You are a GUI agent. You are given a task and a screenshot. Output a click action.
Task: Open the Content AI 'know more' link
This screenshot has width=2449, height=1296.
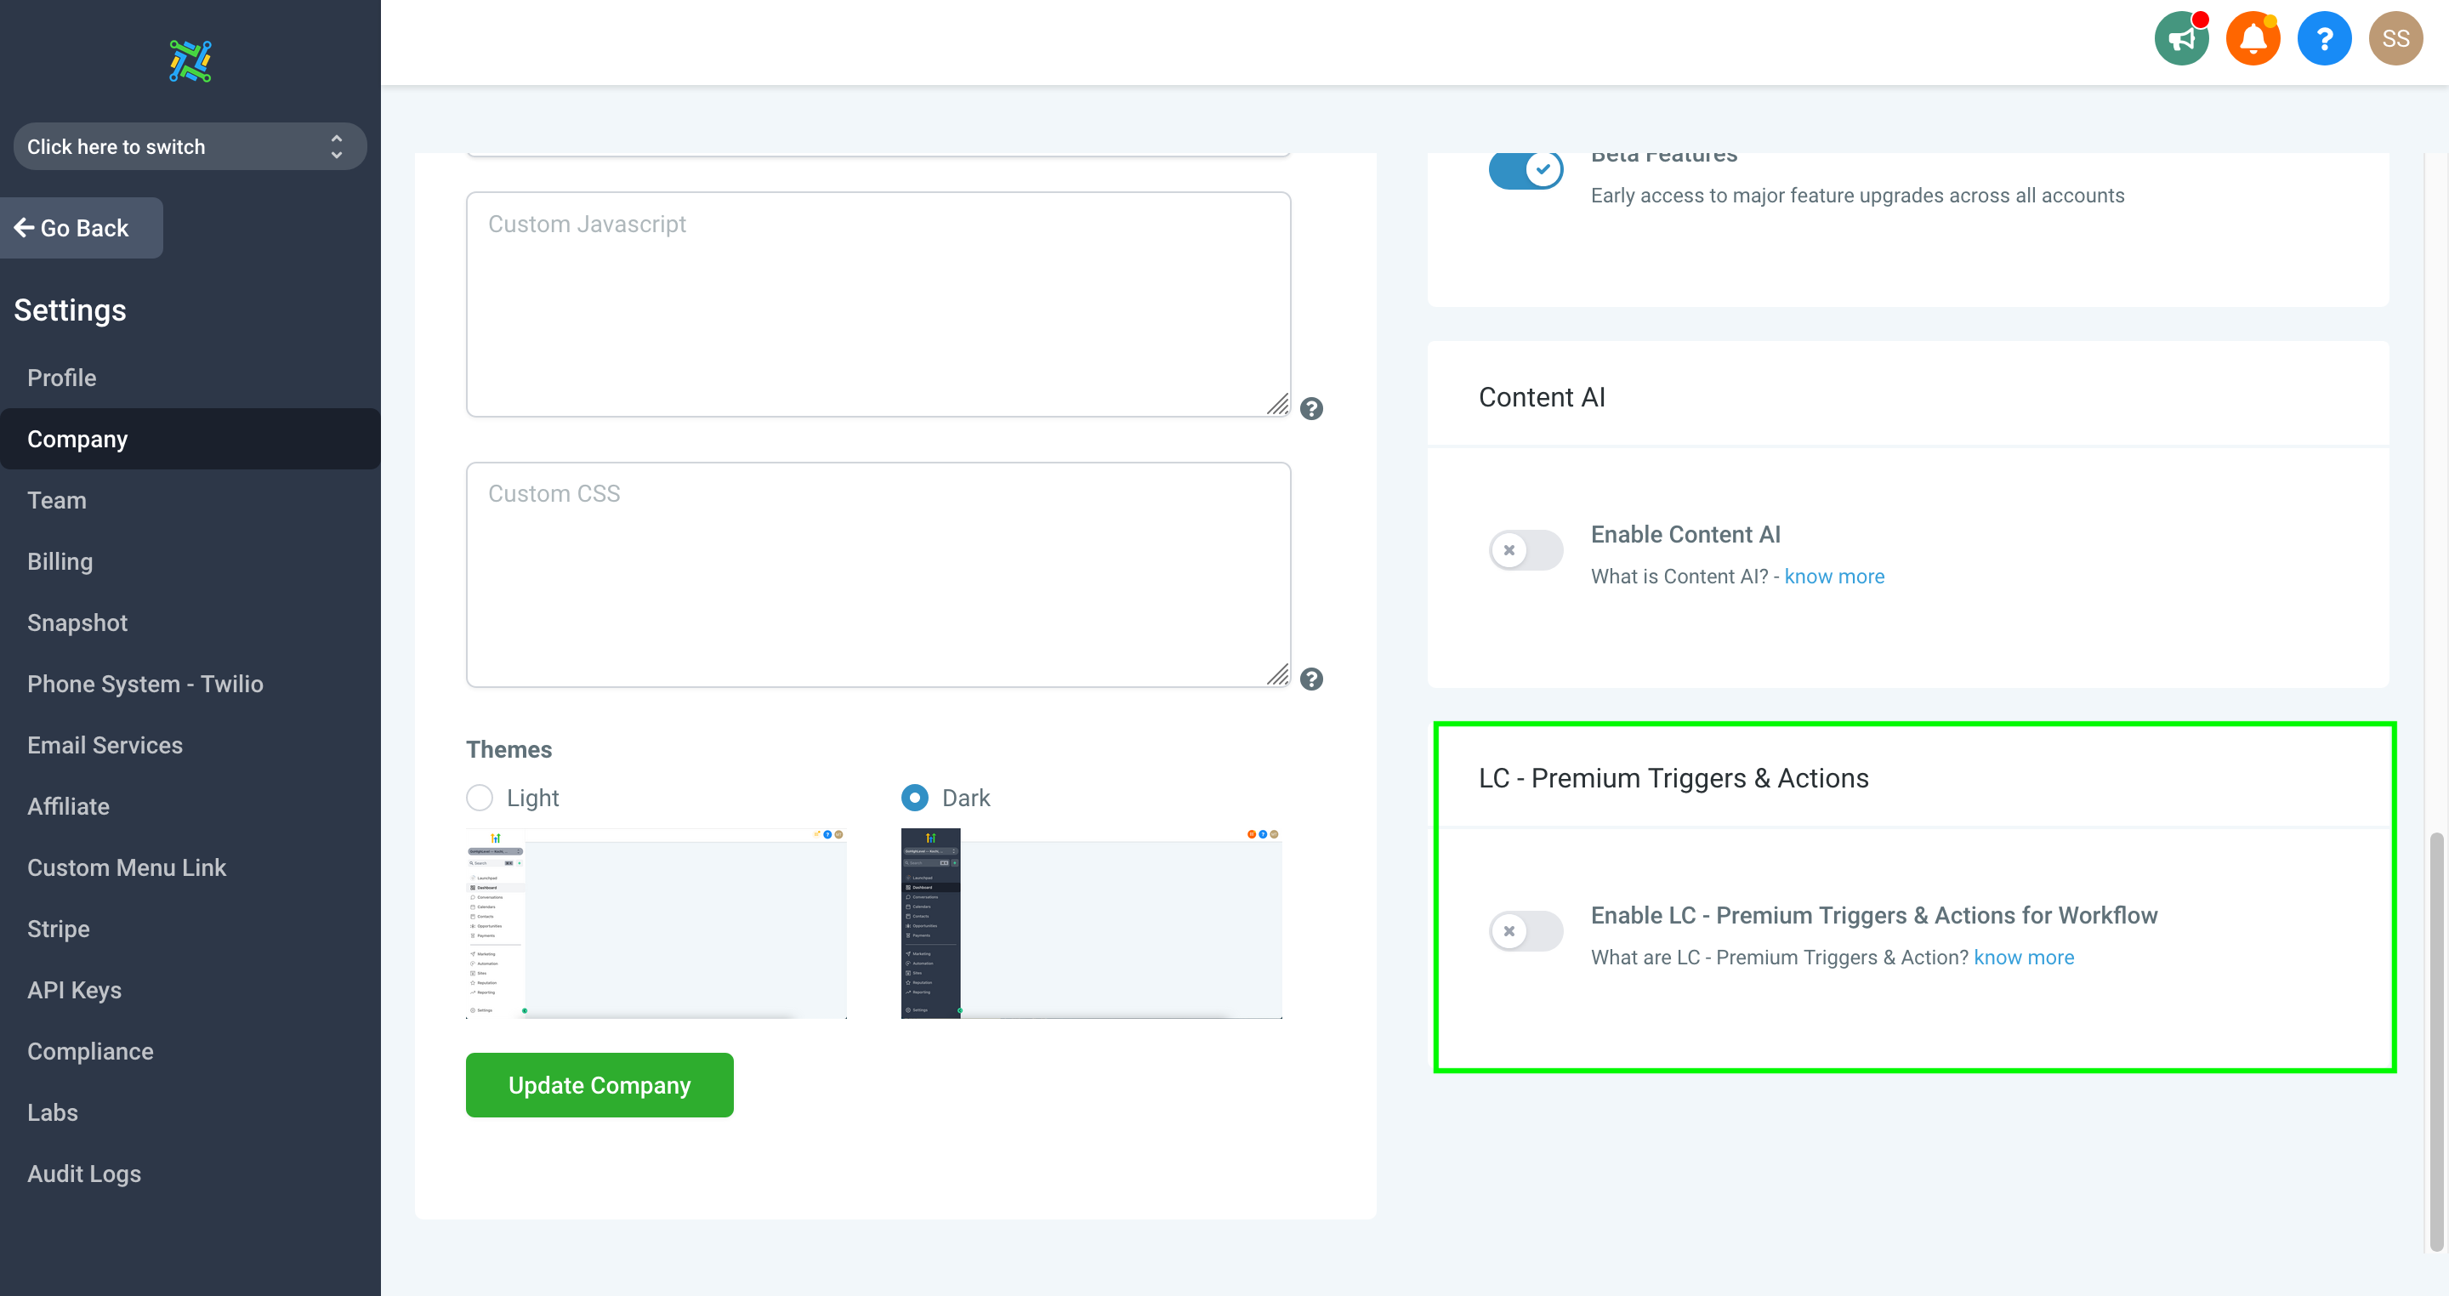point(1833,577)
